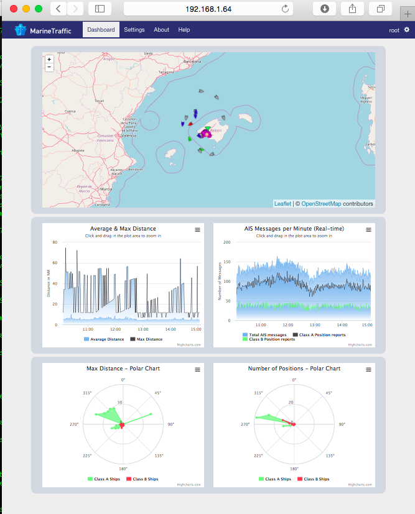Open the Average & Max Distance chart menu
Image resolution: width=415 pixels, height=514 pixels.
click(x=197, y=230)
